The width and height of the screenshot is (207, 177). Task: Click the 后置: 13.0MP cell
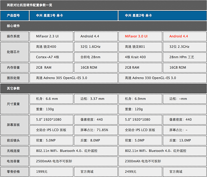click(x=185, y=141)
